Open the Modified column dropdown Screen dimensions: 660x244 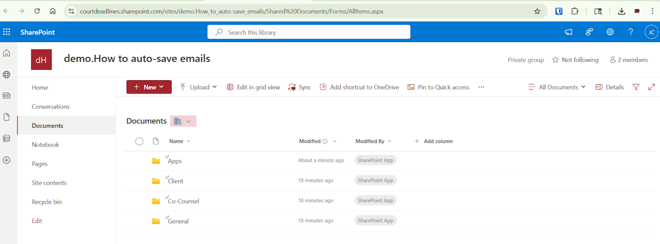point(335,141)
